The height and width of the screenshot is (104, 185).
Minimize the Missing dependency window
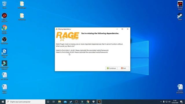(x=117, y=29)
